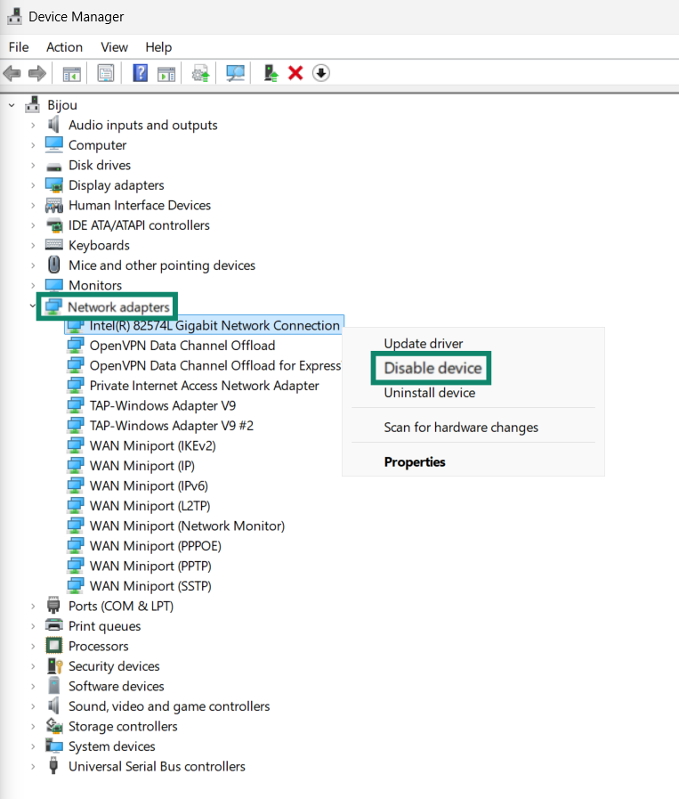This screenshot has width=679, height=799.
Task: Select OpenVPN Data Channel Offload adapter
Action: 182,346
